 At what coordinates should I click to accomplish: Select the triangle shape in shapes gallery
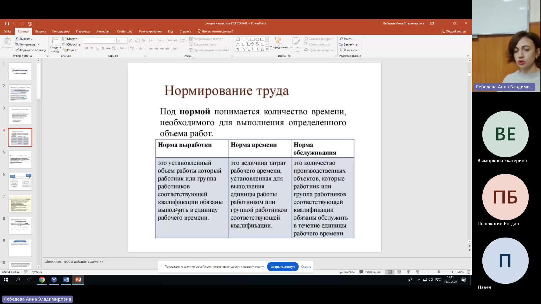238,44
